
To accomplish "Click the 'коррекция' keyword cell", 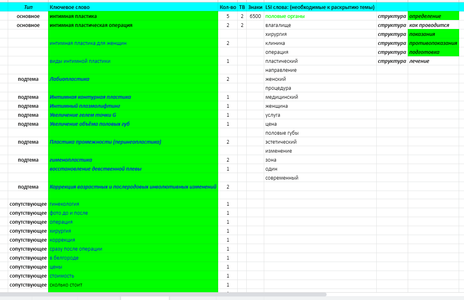I will (x=133, y=240).
